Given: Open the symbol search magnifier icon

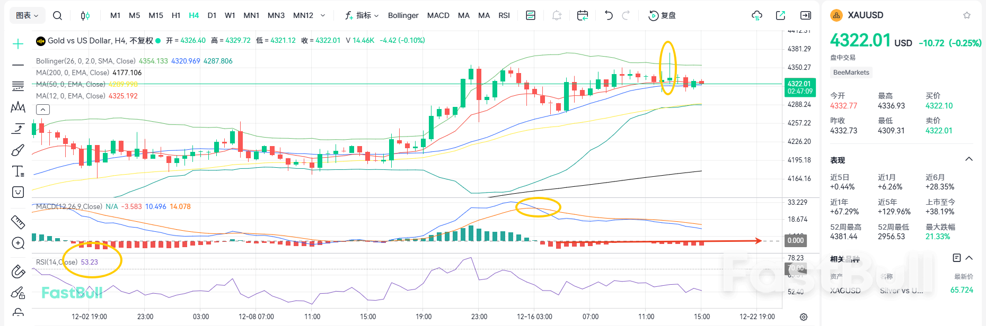Looking at the screenshot, I should click(x=57, y=15).
